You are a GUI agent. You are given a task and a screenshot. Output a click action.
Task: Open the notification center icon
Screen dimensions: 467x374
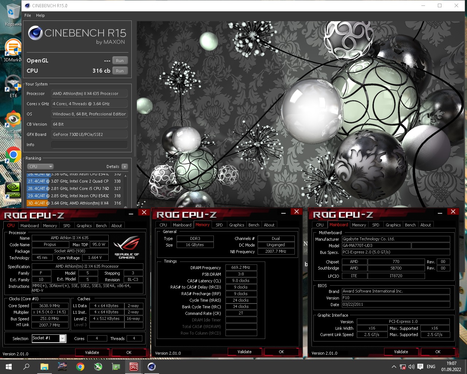pyautogui.click(x=420, y=367)
